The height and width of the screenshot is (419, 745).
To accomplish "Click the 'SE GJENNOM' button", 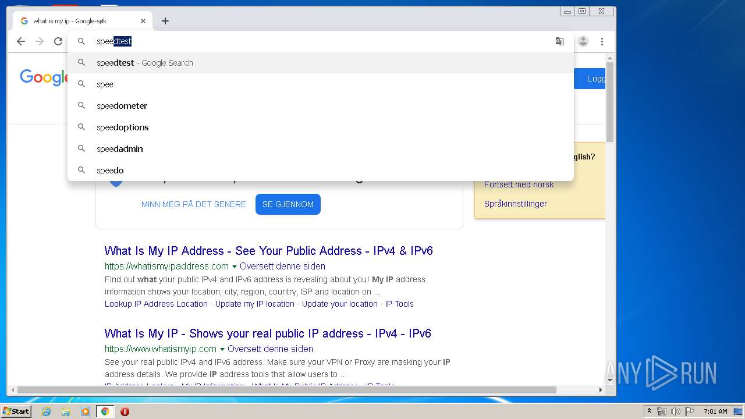I will [x=288, y=204].
